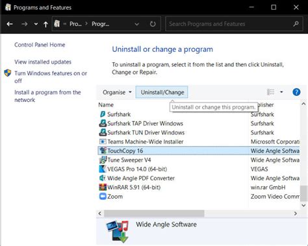The height and width of the screenshot is (246, 308).
Task: Click the WinRAR 5.91 icon
Action: click(103, 187)
